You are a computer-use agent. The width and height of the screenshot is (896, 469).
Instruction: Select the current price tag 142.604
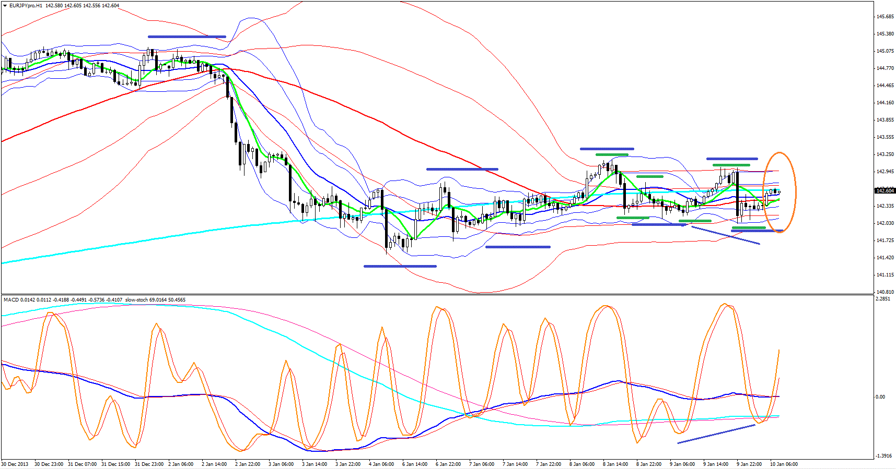(885, 191)
